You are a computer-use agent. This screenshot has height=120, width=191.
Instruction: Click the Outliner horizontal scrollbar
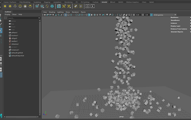coord(21,117)
